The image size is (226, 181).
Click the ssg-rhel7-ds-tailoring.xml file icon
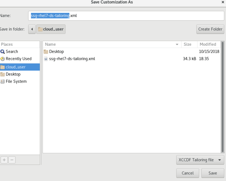coord(46,59)
